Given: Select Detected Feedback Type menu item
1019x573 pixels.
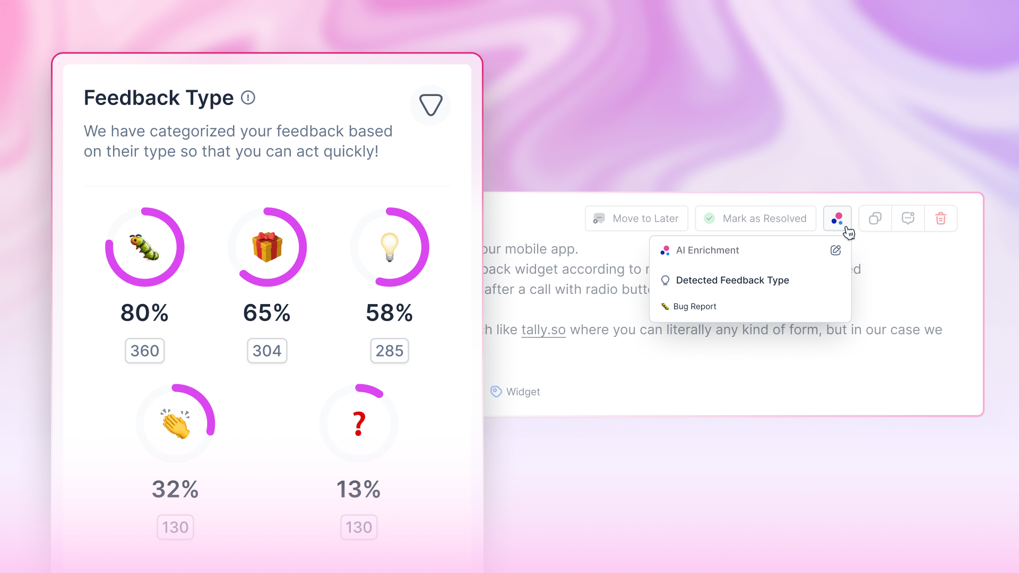Looking at the screenshot, I should [x=732, y=280].
